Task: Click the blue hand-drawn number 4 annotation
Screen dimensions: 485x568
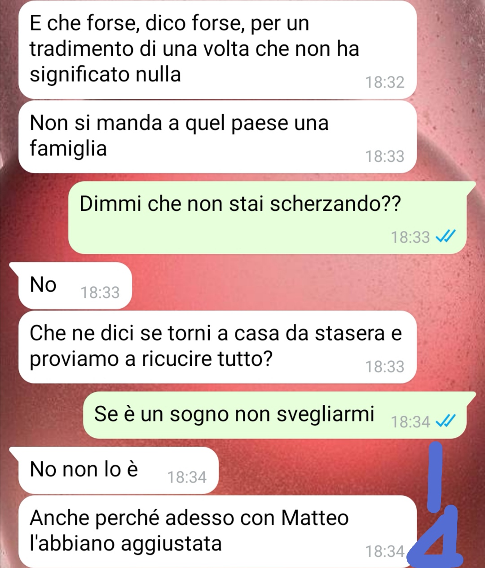Action: 436,539
